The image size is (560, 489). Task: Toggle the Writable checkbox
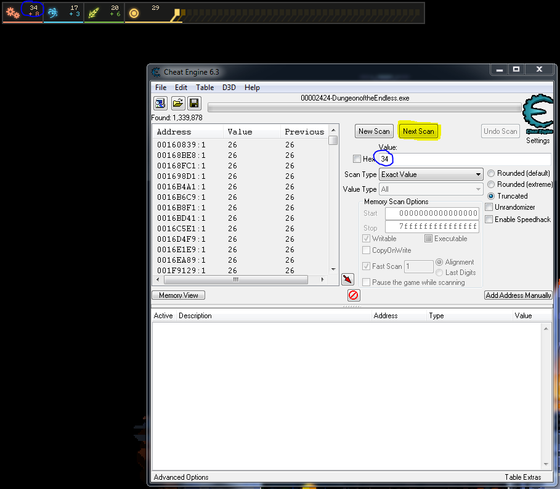tap(366, 239)
